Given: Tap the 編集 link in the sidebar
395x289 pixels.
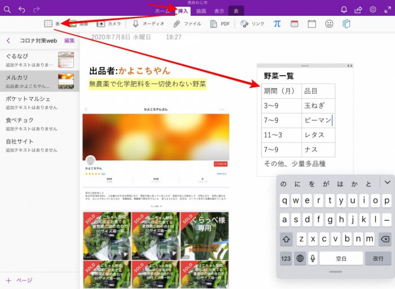Looking at the screenshot, I should pos(69,41).
